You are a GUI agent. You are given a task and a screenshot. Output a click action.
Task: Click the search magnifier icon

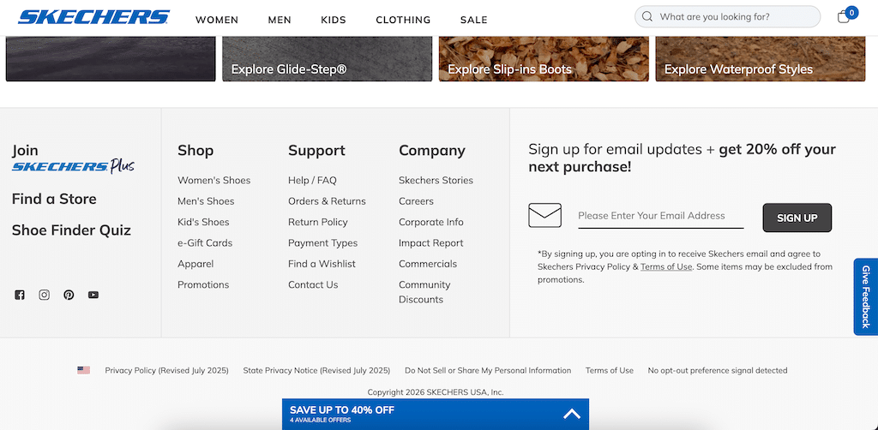click(x=647, y=17)
